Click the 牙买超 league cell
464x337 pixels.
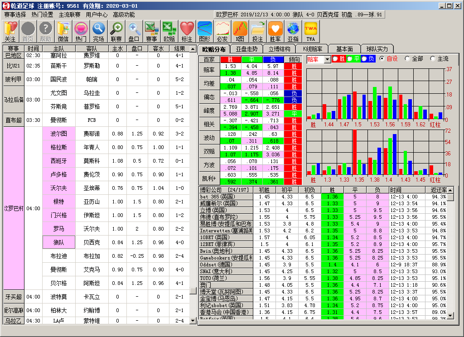tap(14, 297)
